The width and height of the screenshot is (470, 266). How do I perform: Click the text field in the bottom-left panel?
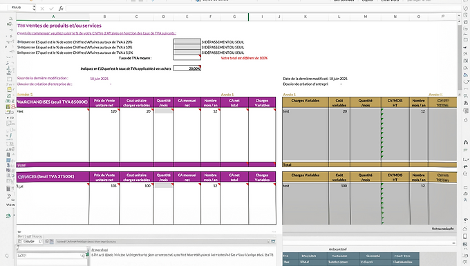coord(51,256)
